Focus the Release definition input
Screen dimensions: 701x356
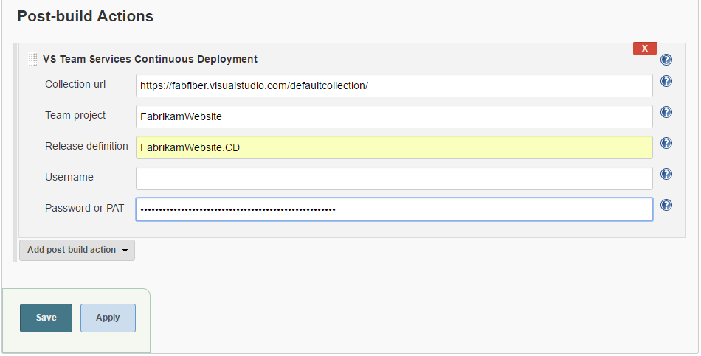pos(394,147)
